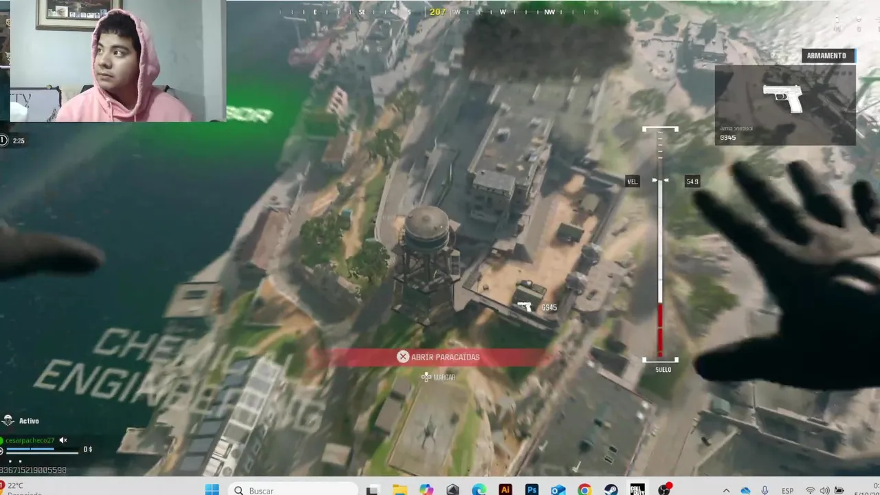Click the VEL speed label
The height and width of the screenshot is (495, 880).
click(632, 181)
